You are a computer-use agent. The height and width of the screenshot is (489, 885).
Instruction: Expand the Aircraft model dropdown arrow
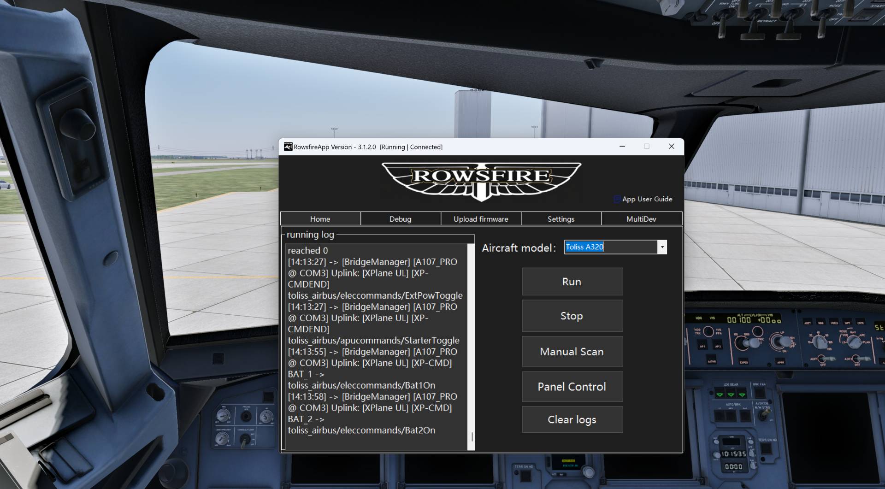click(x=662, y=247)
